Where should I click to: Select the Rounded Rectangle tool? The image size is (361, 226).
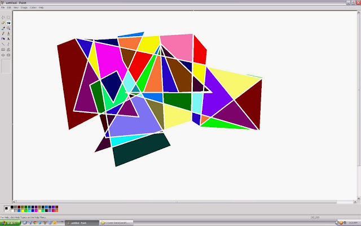click(x=8, y=55)
